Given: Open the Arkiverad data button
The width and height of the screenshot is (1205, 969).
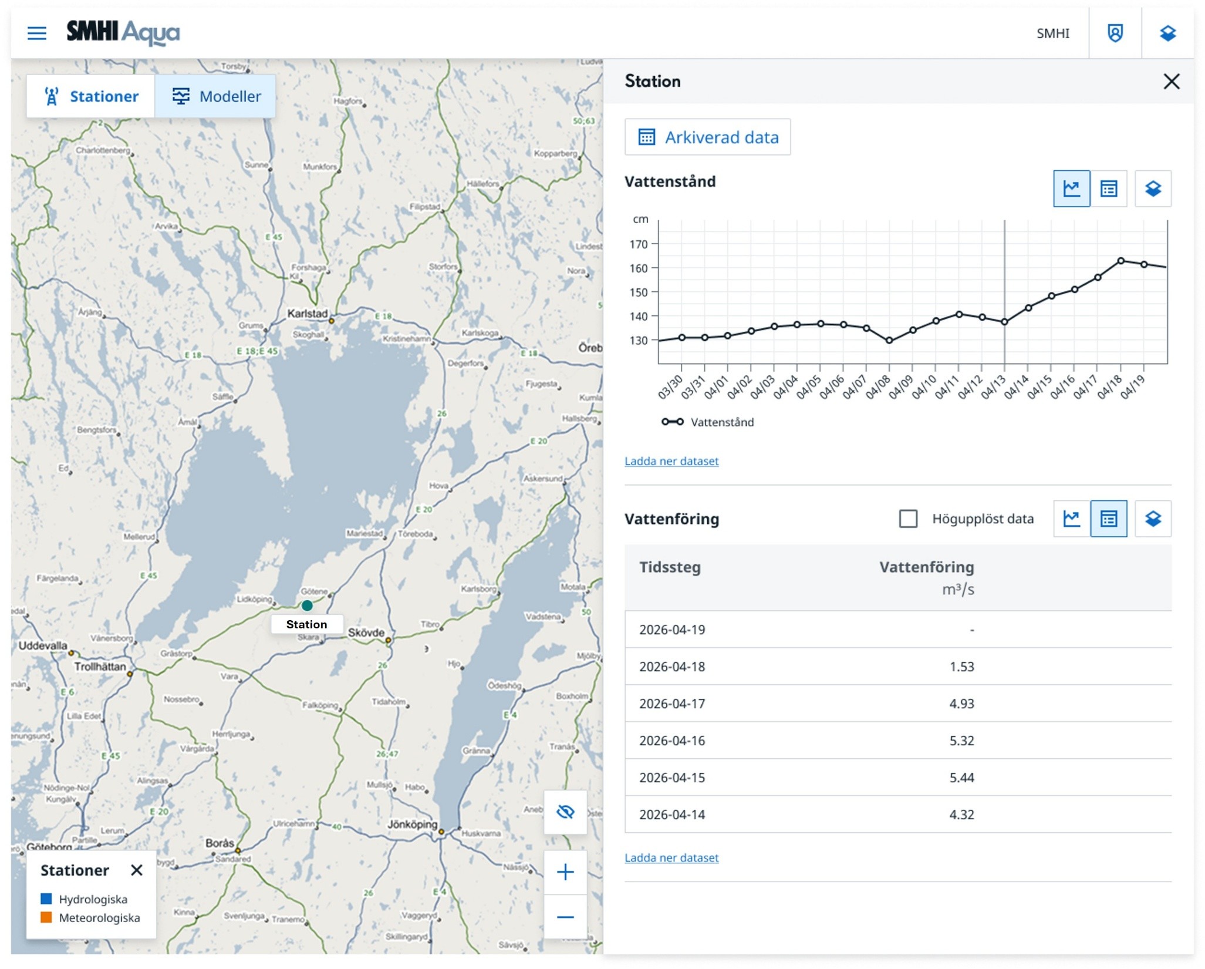Looking at the screenshot, I should [707, 137].
